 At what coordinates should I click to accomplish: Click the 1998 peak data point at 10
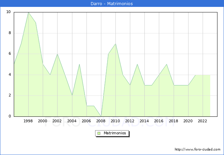28,12
